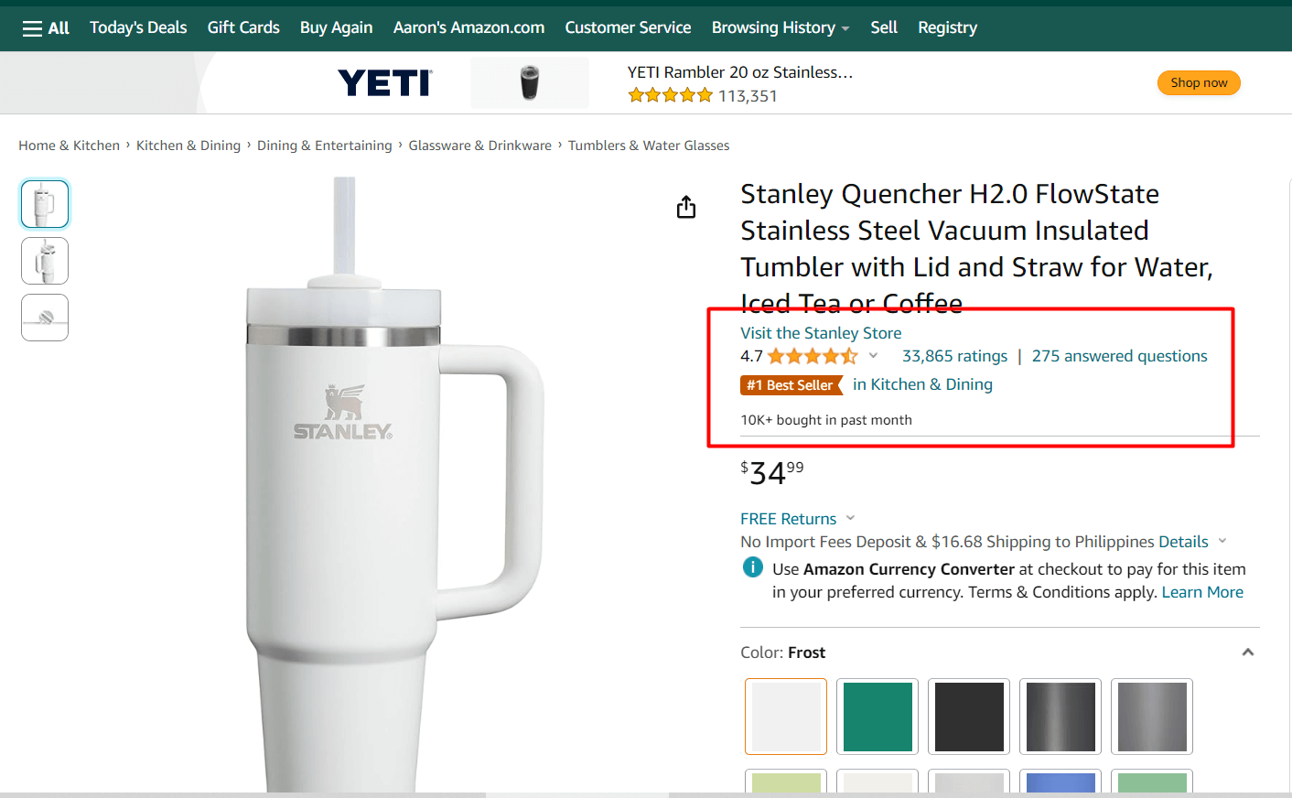Open Today's Deals in navigation bar
Image resolution: width=1292 pixels, height=798 pixels.
pyautogui.click(x=138, y=28)
